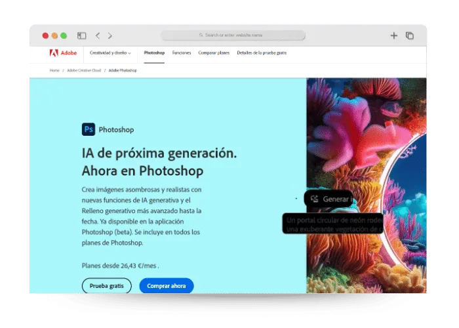Click the Comprar ahora button
459x328 pixels.
coord(167,285)
